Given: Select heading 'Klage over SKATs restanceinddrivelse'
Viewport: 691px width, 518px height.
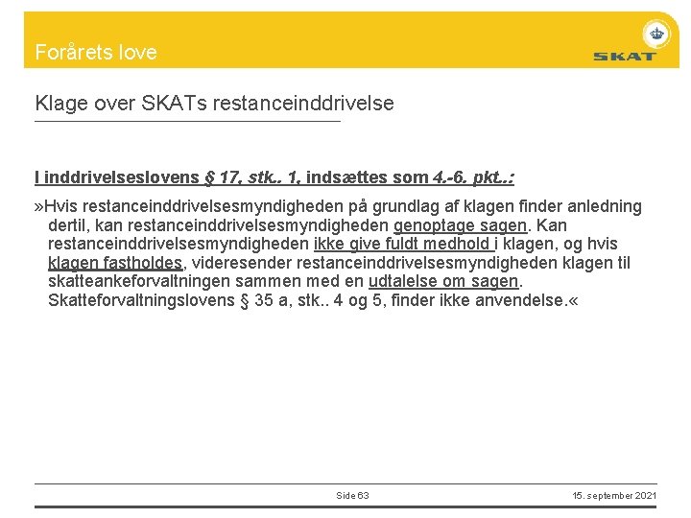Looking at the screenshot, I should point(215,104).
